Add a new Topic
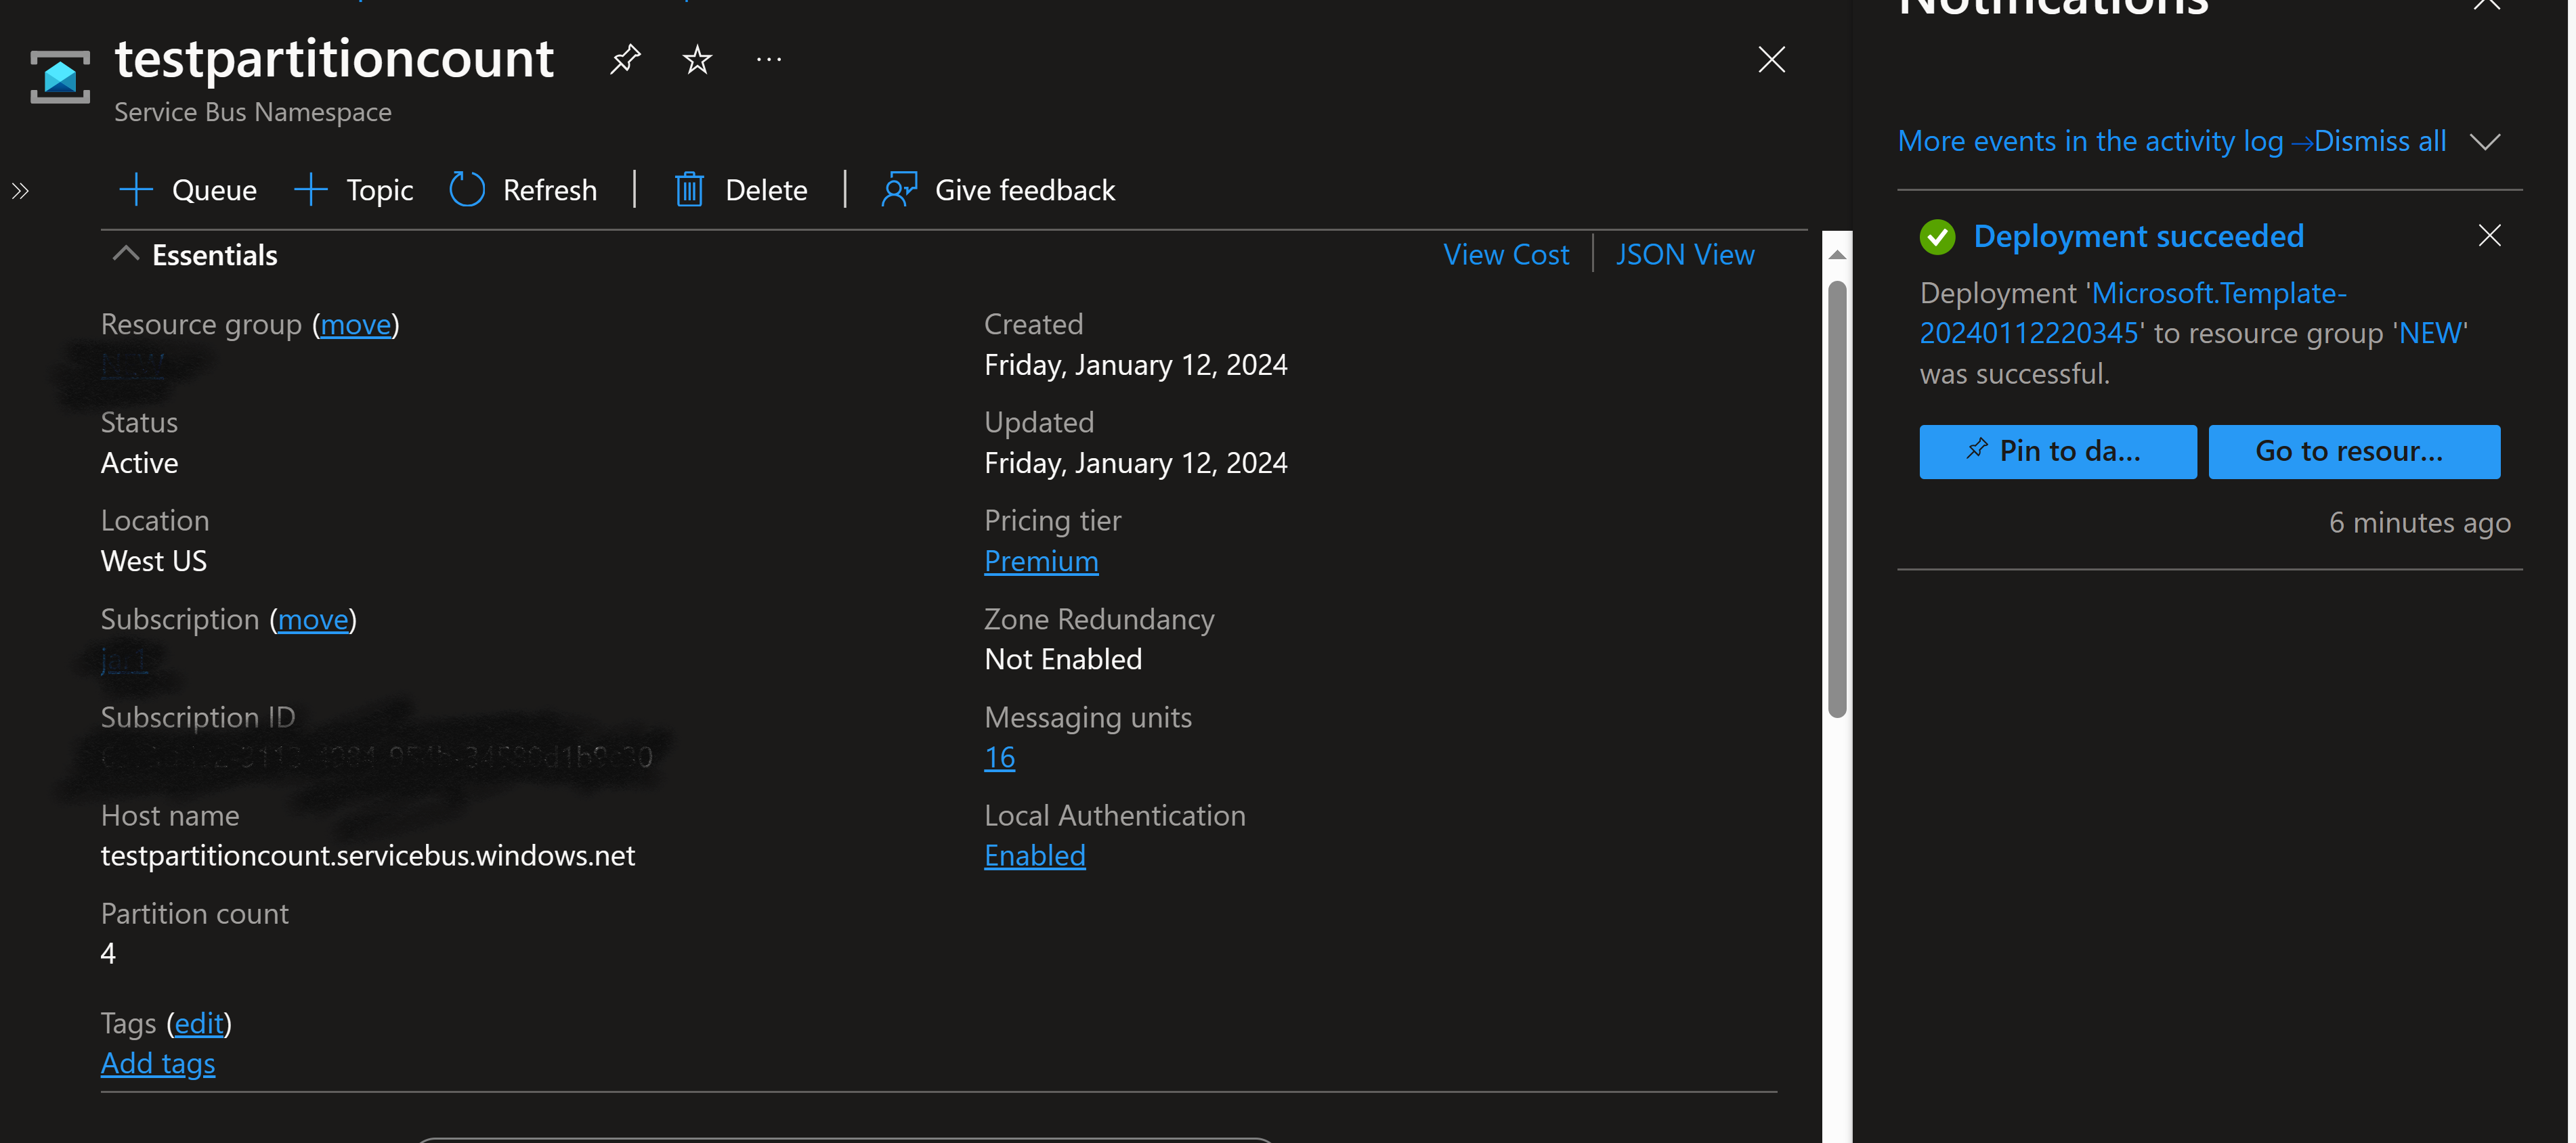 click(353, 190)
